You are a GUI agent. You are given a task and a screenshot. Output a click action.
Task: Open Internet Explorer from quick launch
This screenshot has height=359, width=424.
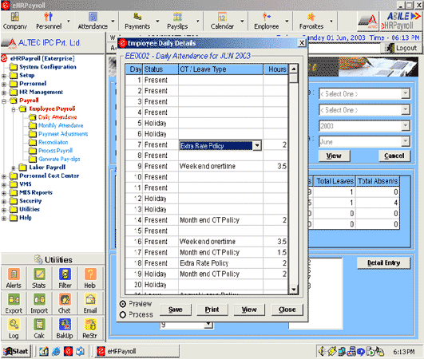coord(56,351)
